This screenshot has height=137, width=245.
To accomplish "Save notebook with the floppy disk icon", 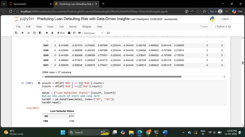I will pos(16,33).
